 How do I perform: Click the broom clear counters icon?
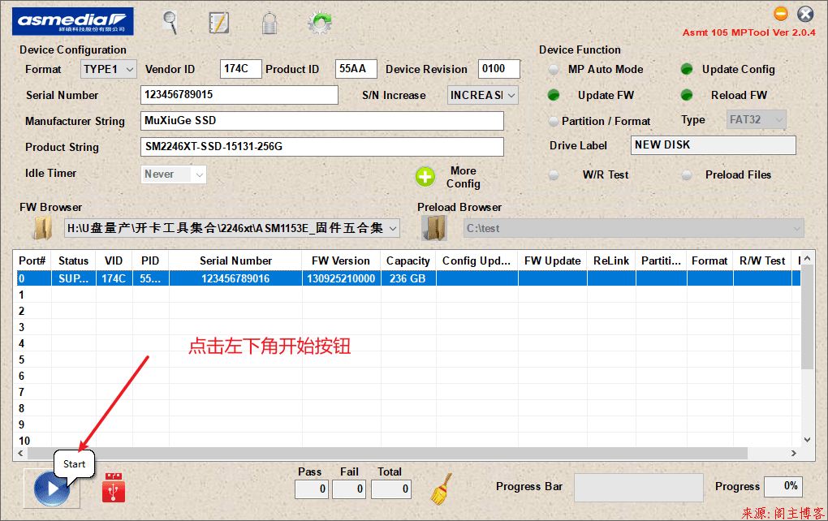[x=442, y=489]
